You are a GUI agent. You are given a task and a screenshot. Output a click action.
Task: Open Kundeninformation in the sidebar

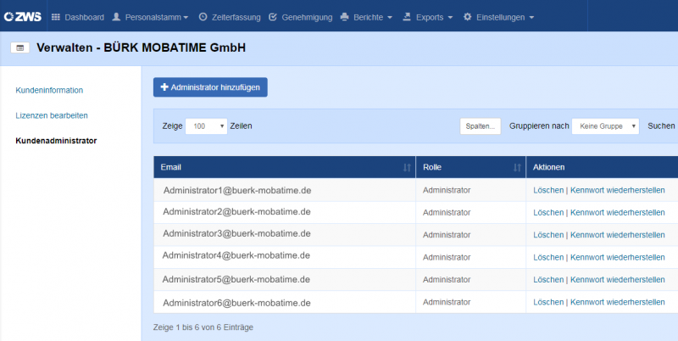pyautogui.click(x=49, y=90)
